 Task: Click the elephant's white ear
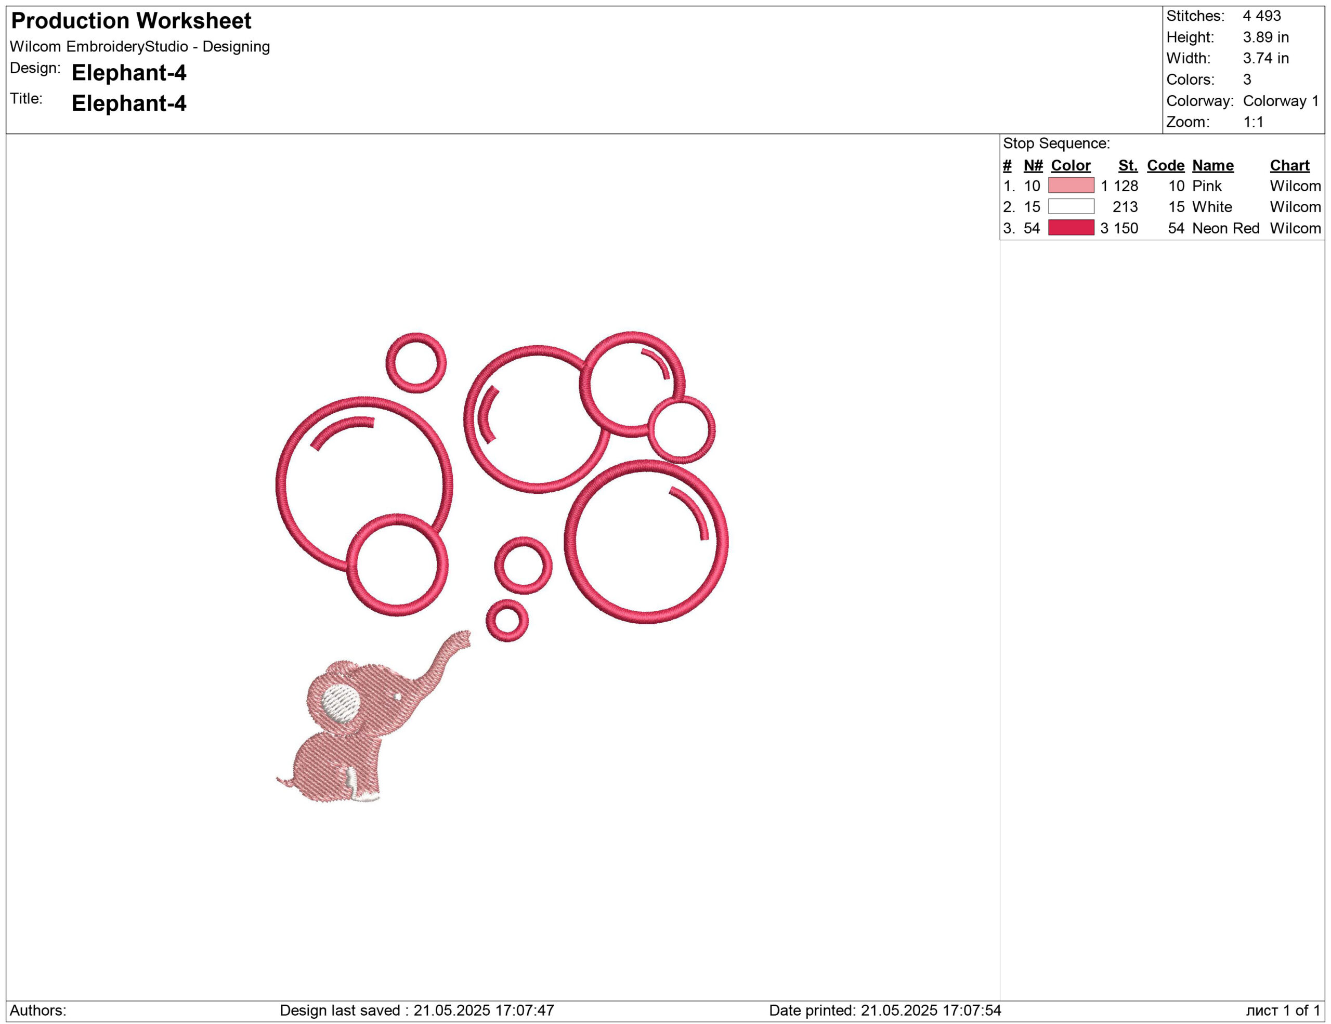click(340, 704)
